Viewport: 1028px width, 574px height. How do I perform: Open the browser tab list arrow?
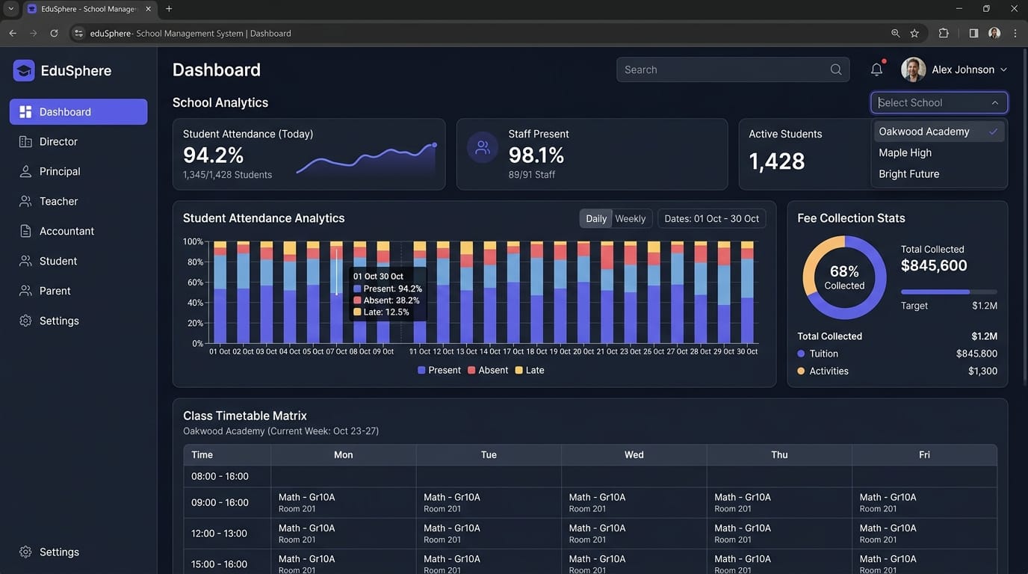coord(10,8)
